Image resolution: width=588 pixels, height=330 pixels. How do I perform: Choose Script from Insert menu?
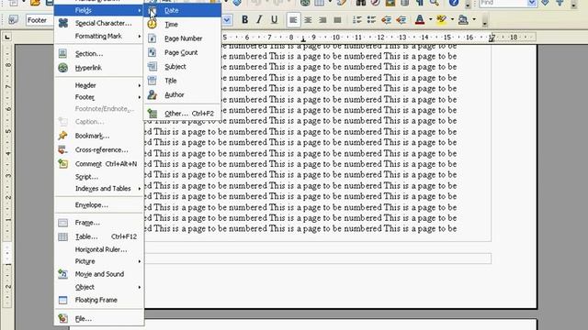point(99,177)
